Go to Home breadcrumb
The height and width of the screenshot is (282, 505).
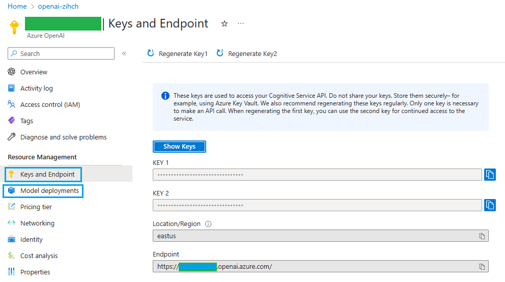coord(17,7)
